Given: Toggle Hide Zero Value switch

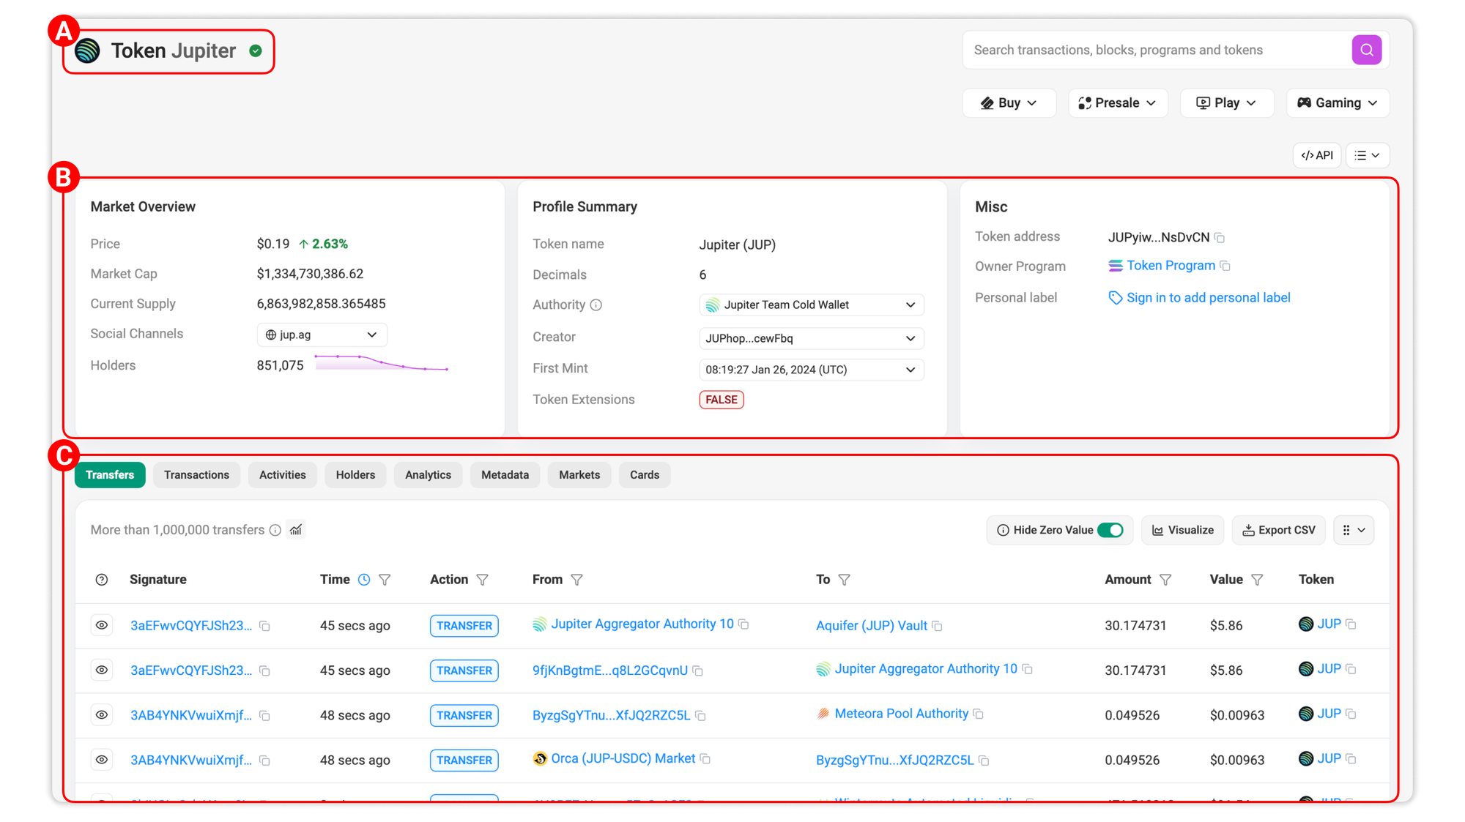Looking at the screenshot, I should (x=1110, y=530).
